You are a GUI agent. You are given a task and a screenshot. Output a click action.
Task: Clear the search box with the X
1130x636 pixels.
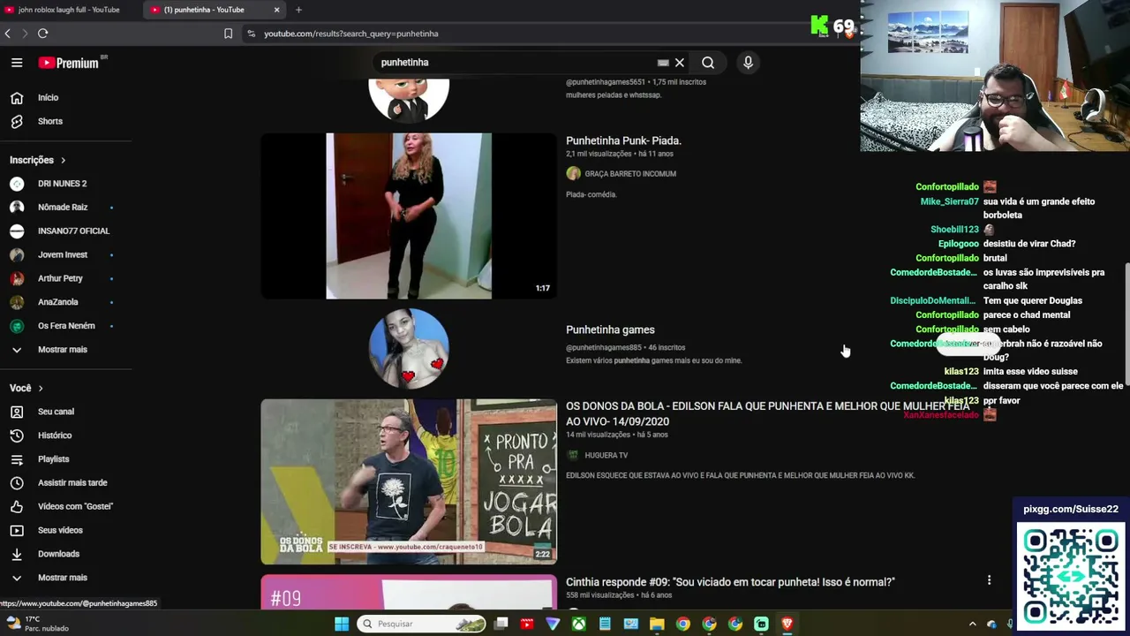pos(680,63)
